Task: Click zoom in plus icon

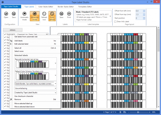Action: point(150,112)
